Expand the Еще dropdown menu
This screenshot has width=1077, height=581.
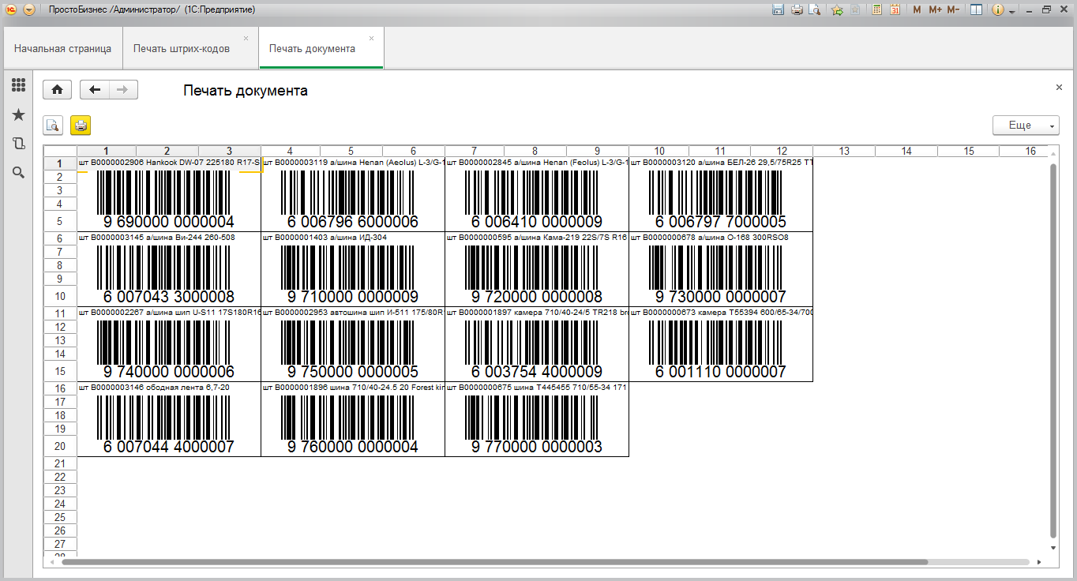[x=1025, y=126]
